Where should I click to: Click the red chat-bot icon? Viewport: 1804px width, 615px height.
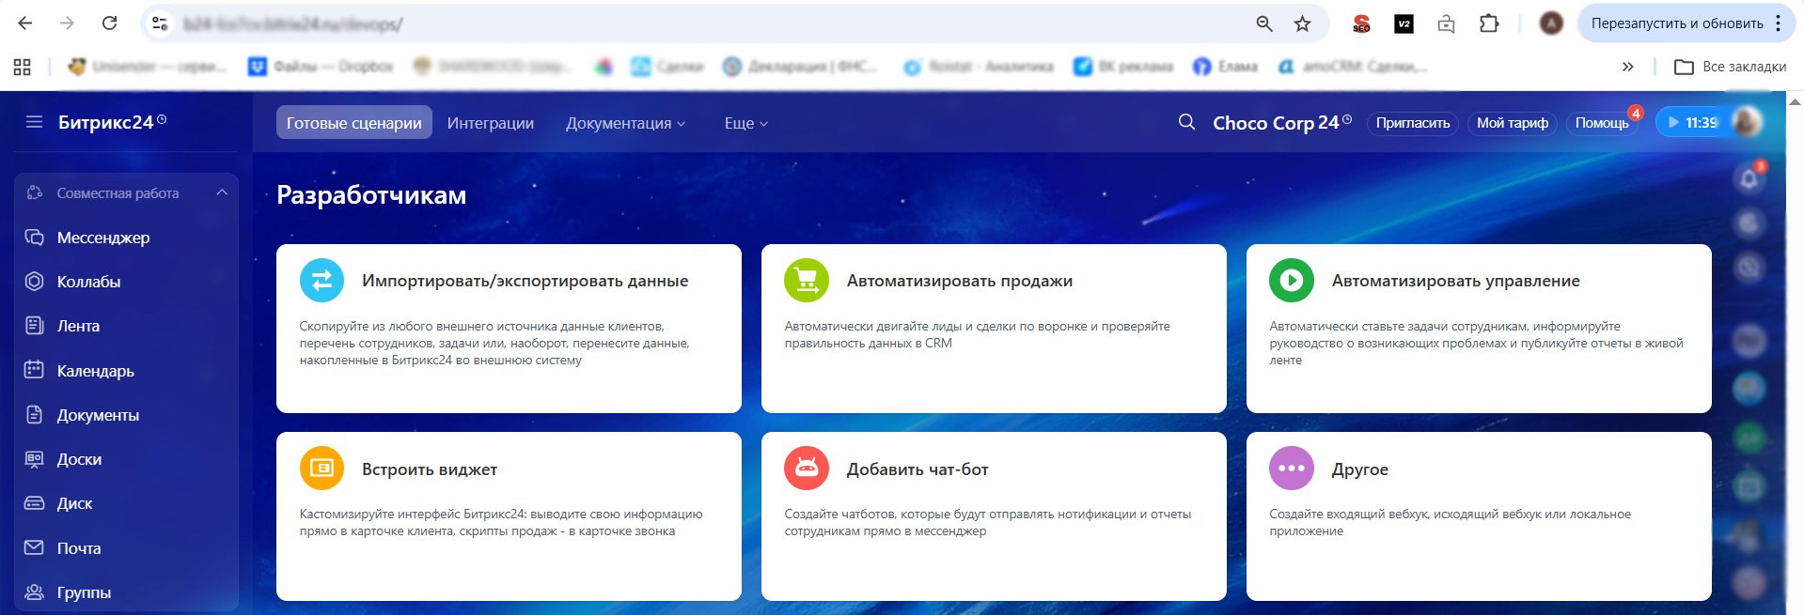coord(807,469)
